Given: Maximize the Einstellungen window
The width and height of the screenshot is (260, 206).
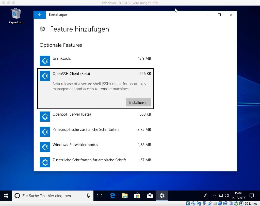Looking at the screenshot, I should tap(219, 15).
